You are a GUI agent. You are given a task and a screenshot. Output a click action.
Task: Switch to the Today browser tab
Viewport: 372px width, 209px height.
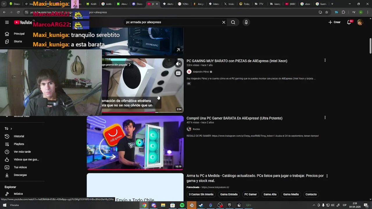pos(244,4)
